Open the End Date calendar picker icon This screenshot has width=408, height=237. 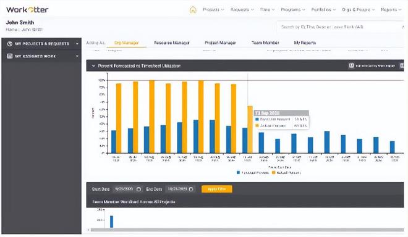point(191,189)
